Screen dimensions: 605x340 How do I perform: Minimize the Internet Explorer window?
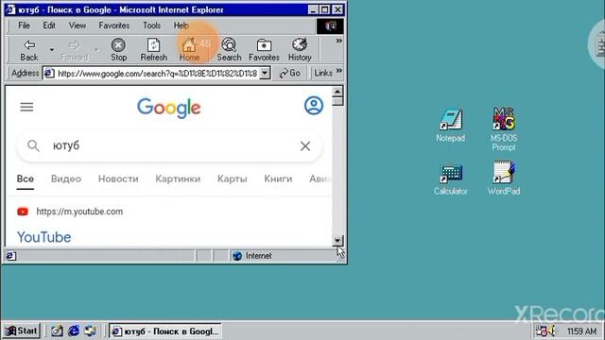click(313, 9)
